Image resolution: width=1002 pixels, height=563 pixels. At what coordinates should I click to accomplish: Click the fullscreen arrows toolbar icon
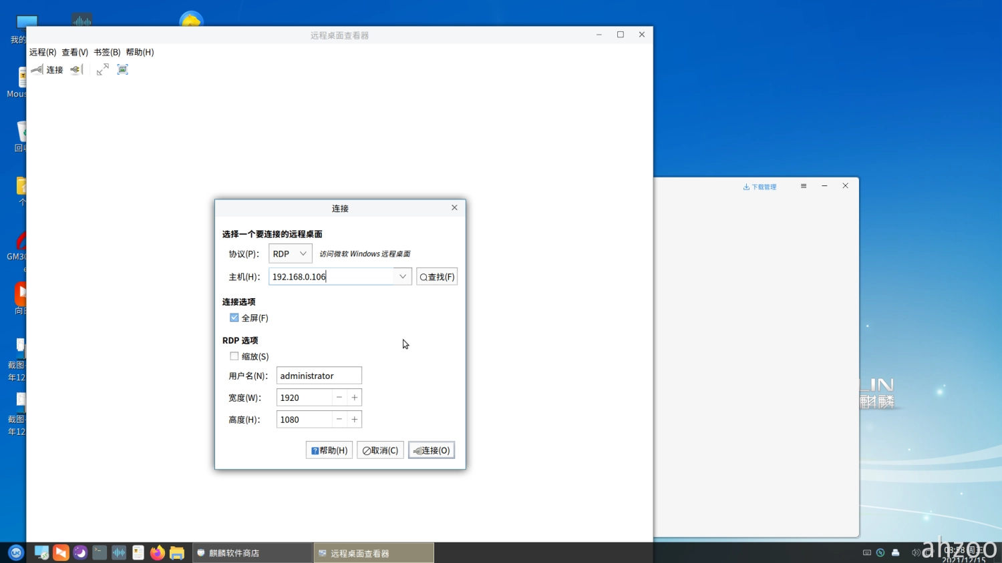point(102,69)
